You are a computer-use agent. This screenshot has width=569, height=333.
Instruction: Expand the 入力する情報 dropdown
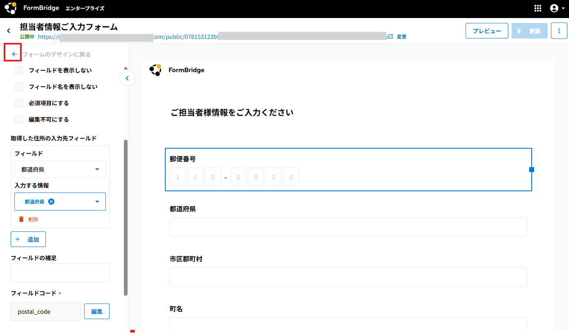coord(97,202)
